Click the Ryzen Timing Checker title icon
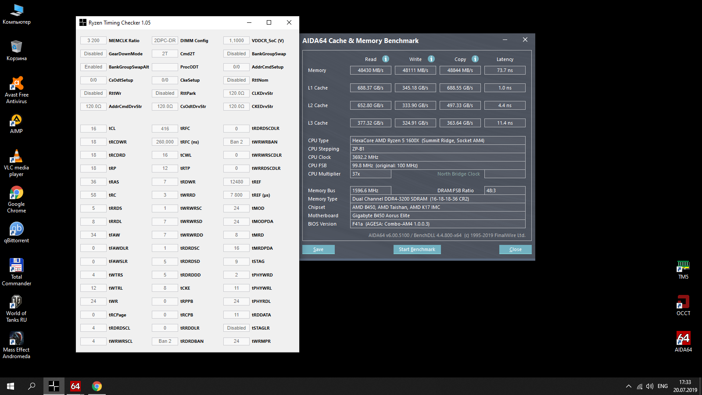 pyautogui.click(x=82, y=22)
